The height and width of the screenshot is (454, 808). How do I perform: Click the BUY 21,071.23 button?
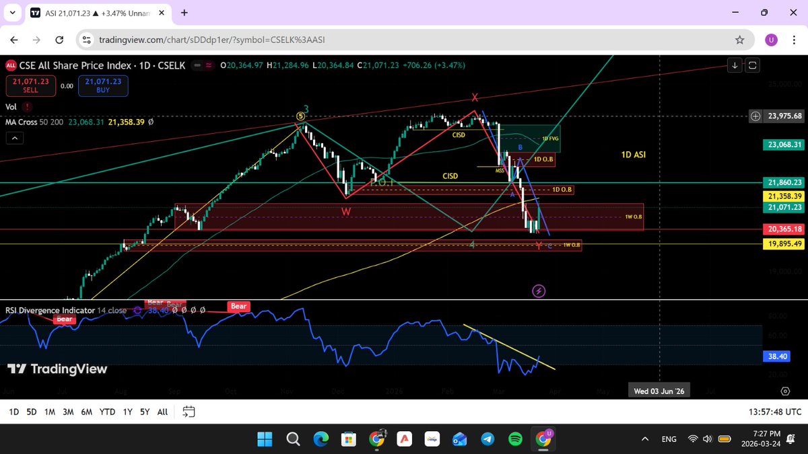point(102,85)
